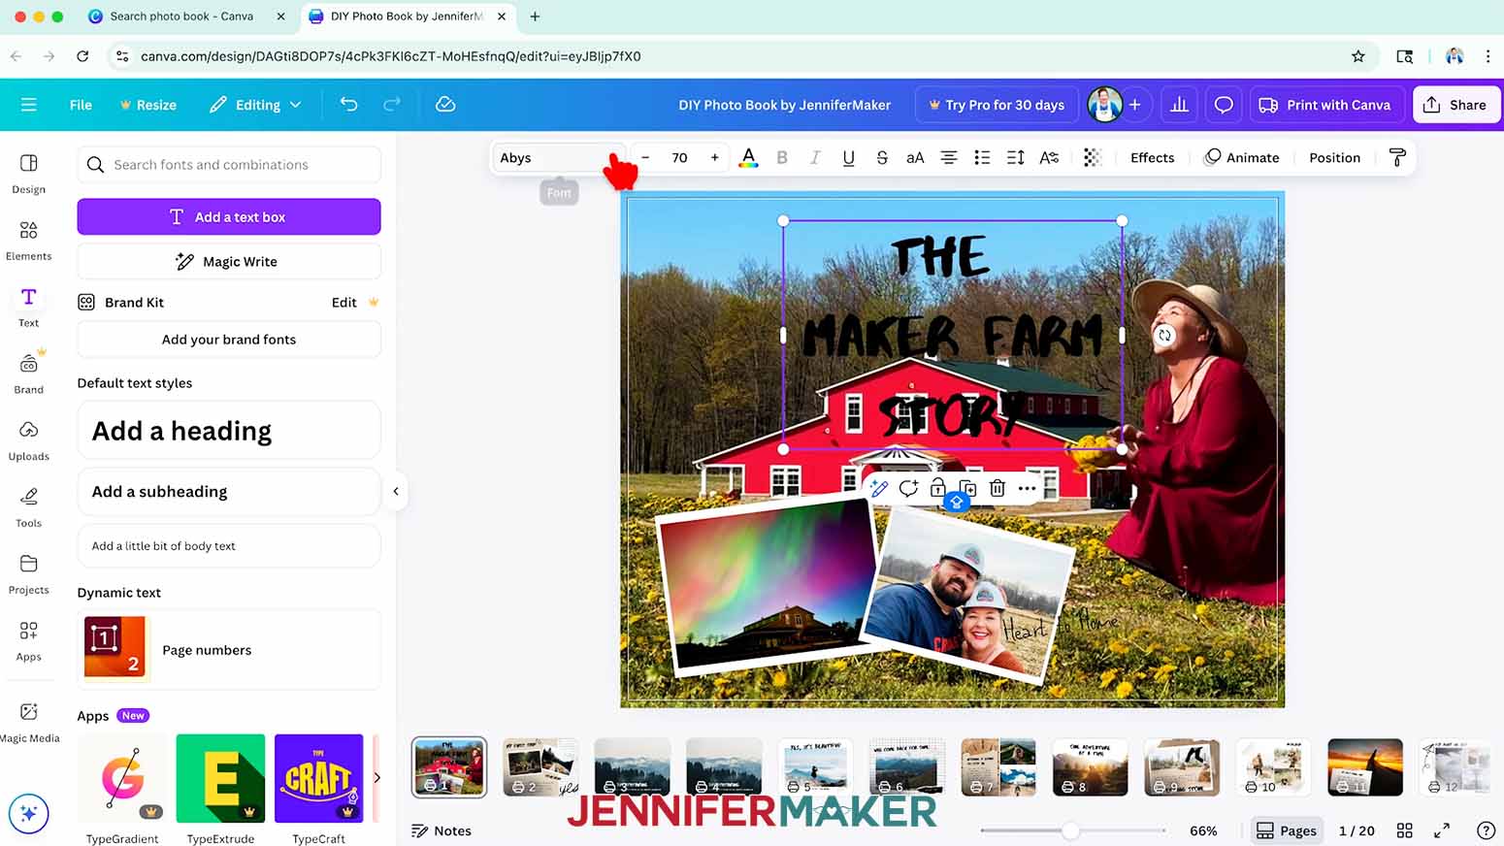Image resolution: width=1504 pixels, height=846 pixels.
Task: Decrease the font size with minus
Action: click(645, 157)
